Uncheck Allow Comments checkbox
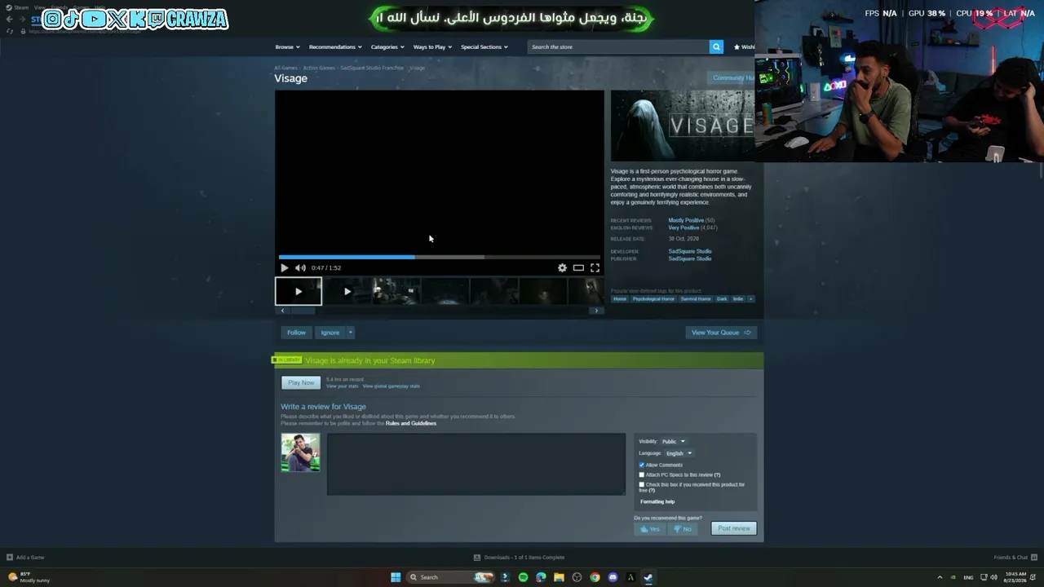Viewport: 1044px width, 587px height. click(642, 465)
